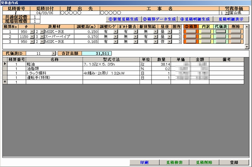This screenshot has height=167, width=252.
Task: Open 見積明細表示 view
Action: point(231,19)
